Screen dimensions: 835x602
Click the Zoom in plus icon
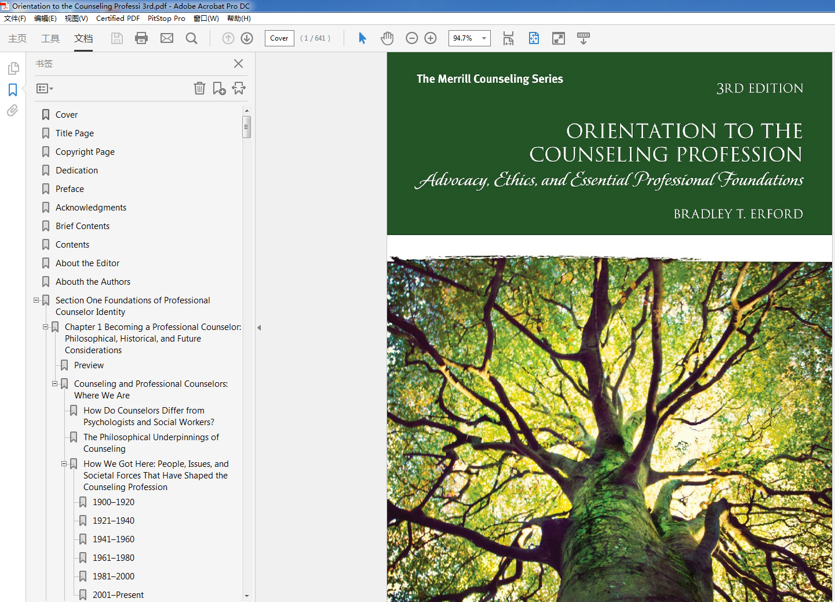(431, 38)
